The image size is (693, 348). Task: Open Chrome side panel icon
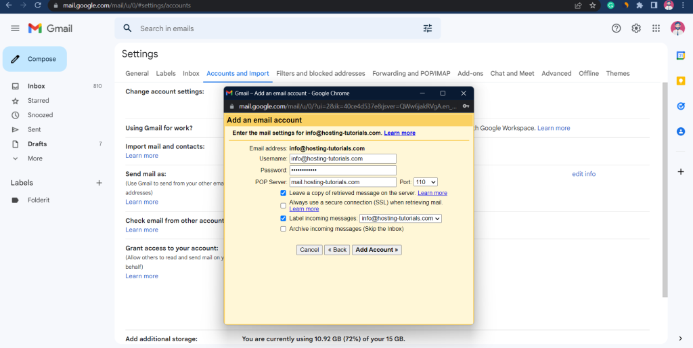(654, 5)
